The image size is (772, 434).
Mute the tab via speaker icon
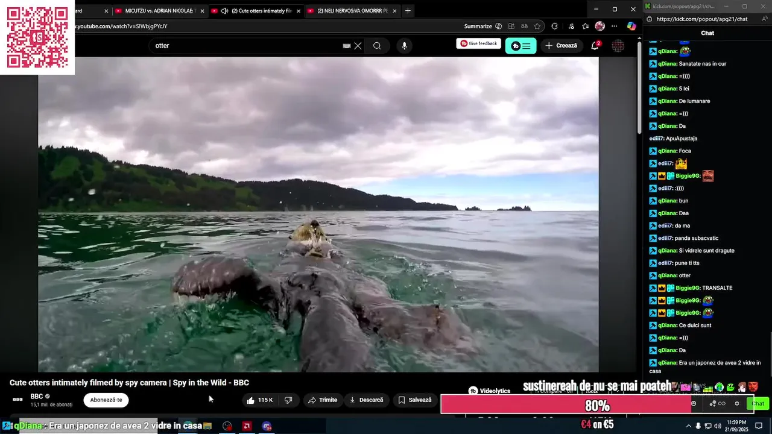224,11
